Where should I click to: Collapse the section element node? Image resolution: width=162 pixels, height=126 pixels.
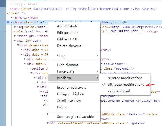click(x=28, y=68)
